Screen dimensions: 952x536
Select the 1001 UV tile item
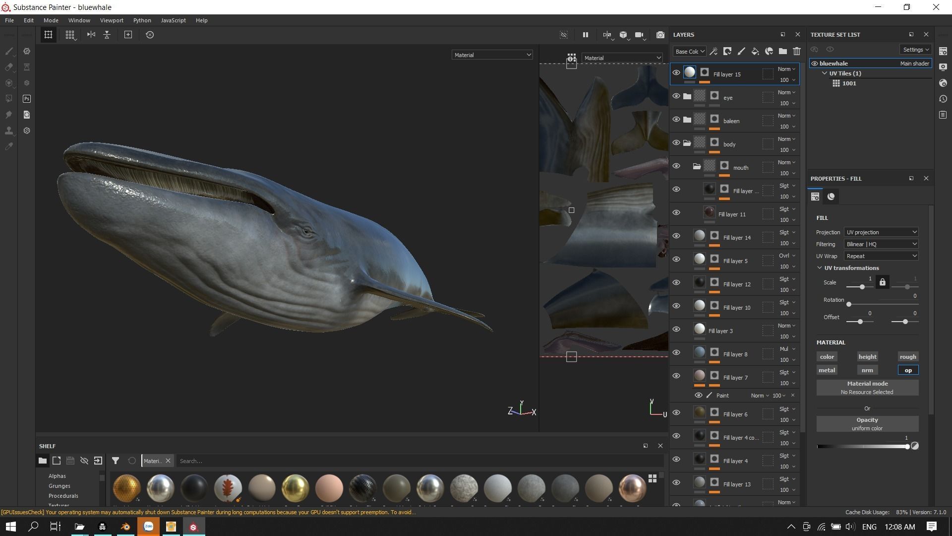pos(849,83)
